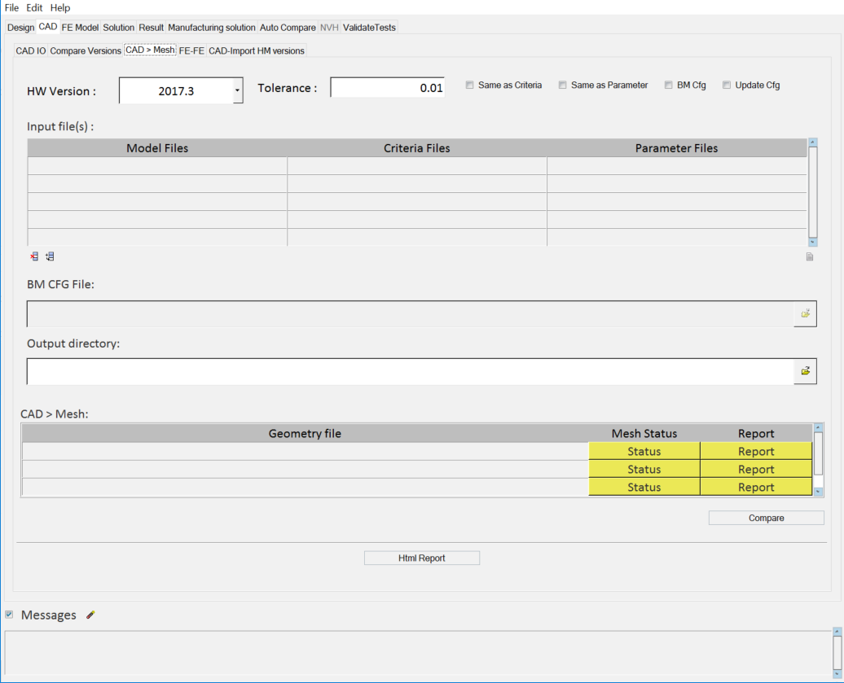Click the Tolerance input field
The height and width of the screenshot is (683, 844).
tap(387, 88)
